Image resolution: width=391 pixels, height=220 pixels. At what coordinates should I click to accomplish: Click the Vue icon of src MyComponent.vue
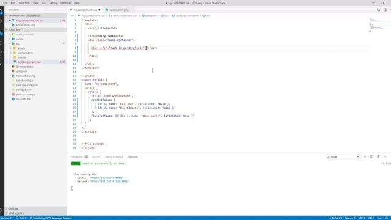15,62
